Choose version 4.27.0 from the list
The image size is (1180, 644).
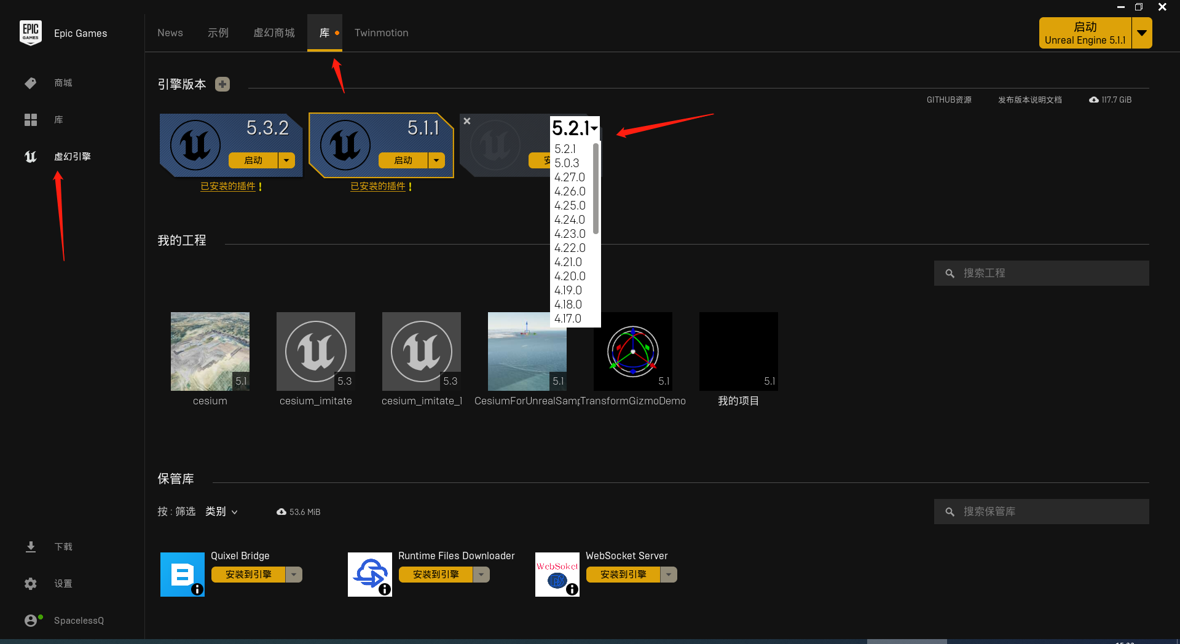pyautogui.click(x=570, y=177)
